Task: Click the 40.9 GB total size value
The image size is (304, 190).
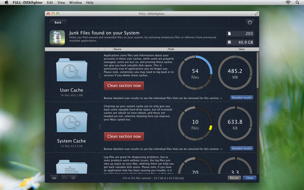Action: [x=245, y=42]
